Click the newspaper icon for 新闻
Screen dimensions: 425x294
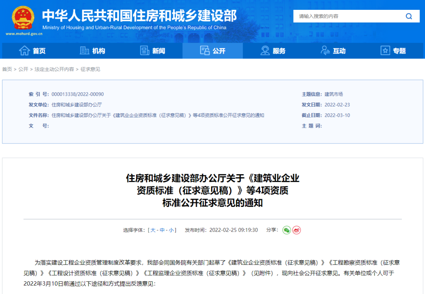[x=144, y=50]
